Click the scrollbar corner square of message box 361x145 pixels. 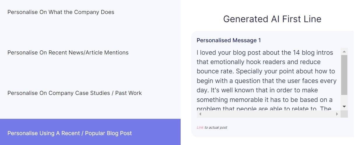(344, 114)
